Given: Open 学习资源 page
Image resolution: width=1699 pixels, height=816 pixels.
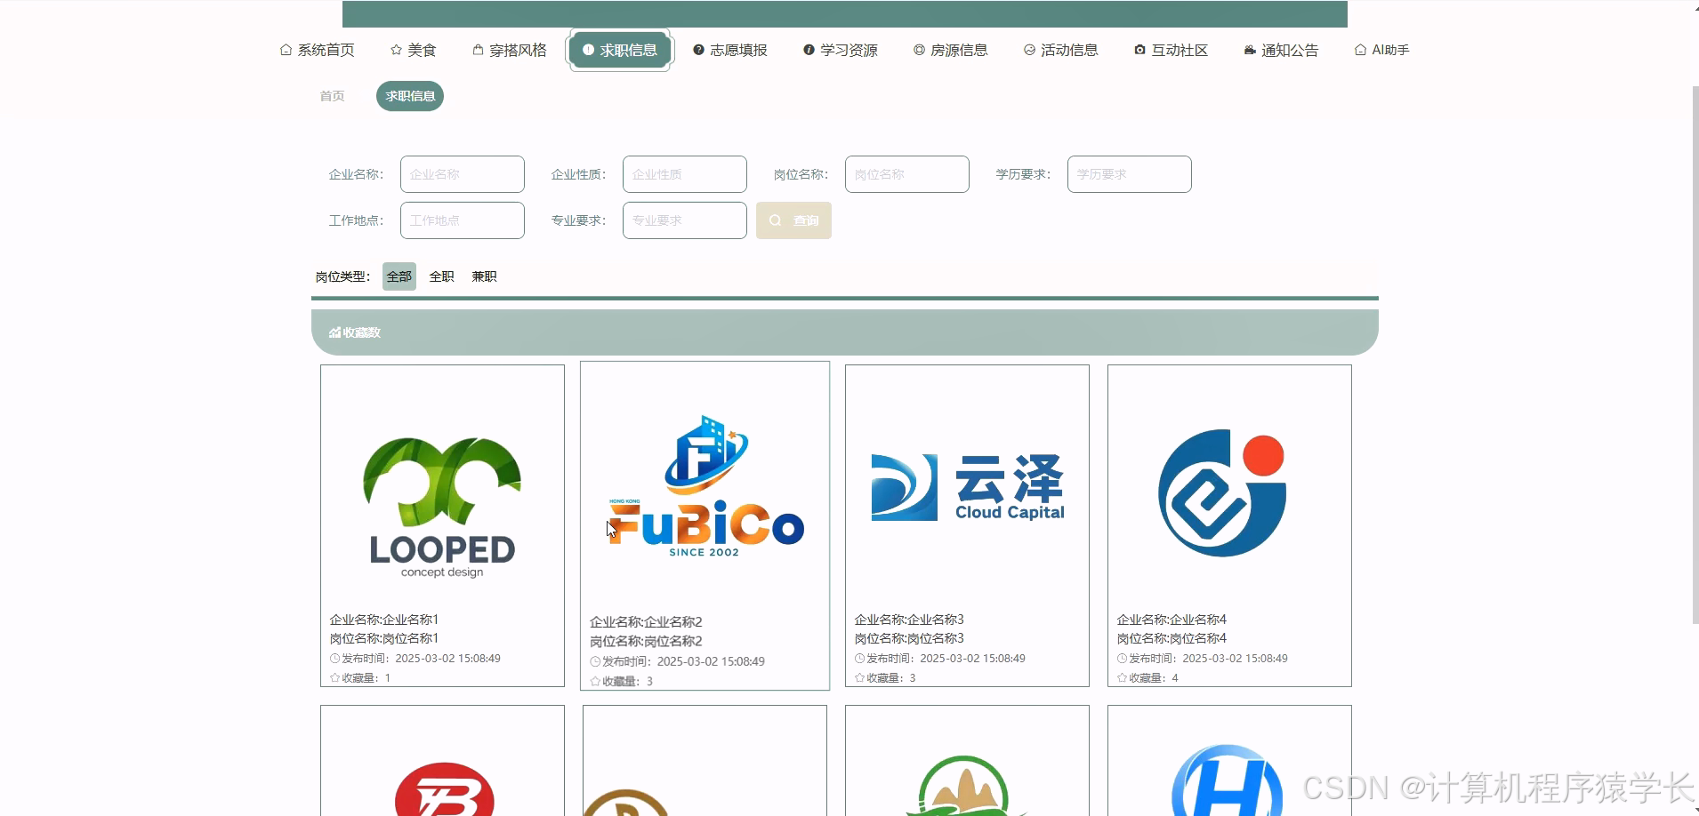Looking at the screenshot, I should pyautogui.click(x=841, y=50).
